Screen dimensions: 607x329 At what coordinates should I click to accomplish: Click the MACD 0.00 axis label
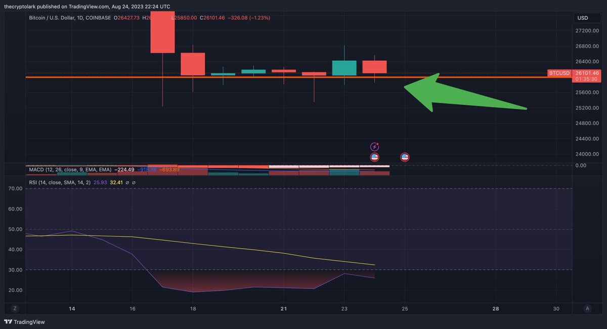point(581,166)
